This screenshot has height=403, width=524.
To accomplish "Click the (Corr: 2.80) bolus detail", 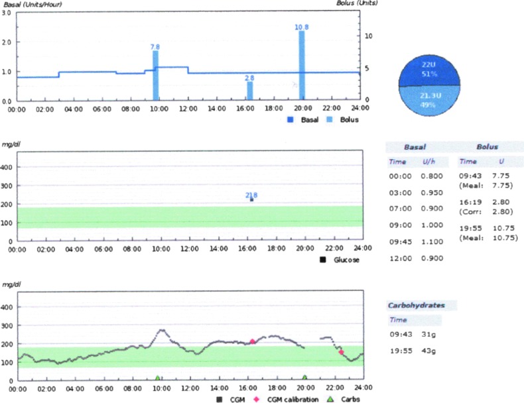I will click(x=486, y=211).
